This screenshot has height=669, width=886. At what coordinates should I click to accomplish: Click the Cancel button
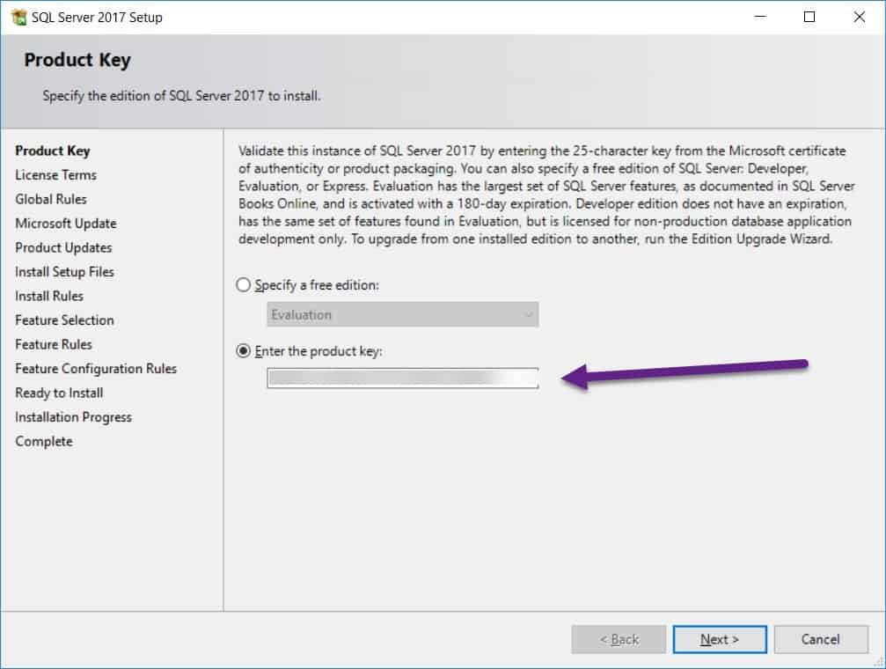click(x=821, y=640)
